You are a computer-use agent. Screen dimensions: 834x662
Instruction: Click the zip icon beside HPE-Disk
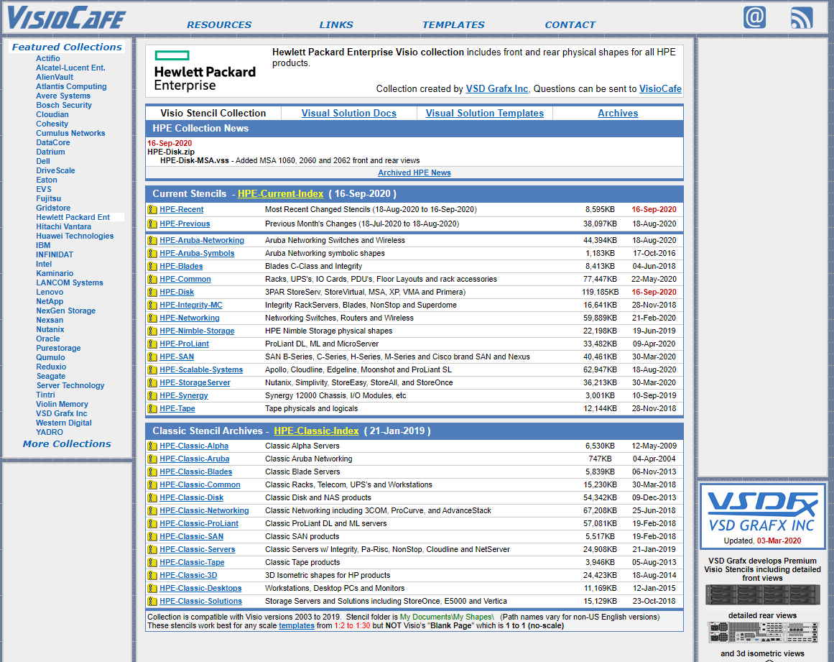[x=152, y=292]
